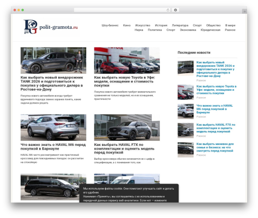
Task: Click the Разное tag on HAVAL M6 image
Action: (27, 137)
